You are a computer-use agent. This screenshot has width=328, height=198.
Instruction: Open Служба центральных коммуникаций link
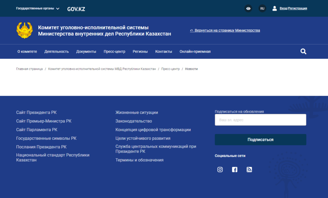coord(156,149)
